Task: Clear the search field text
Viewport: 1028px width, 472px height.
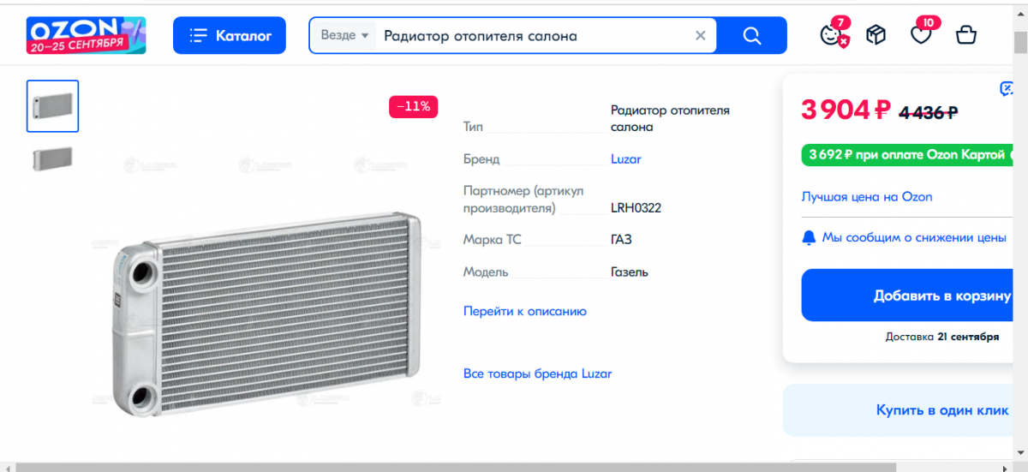Action: pyautogui.click(x=700, y=35)
